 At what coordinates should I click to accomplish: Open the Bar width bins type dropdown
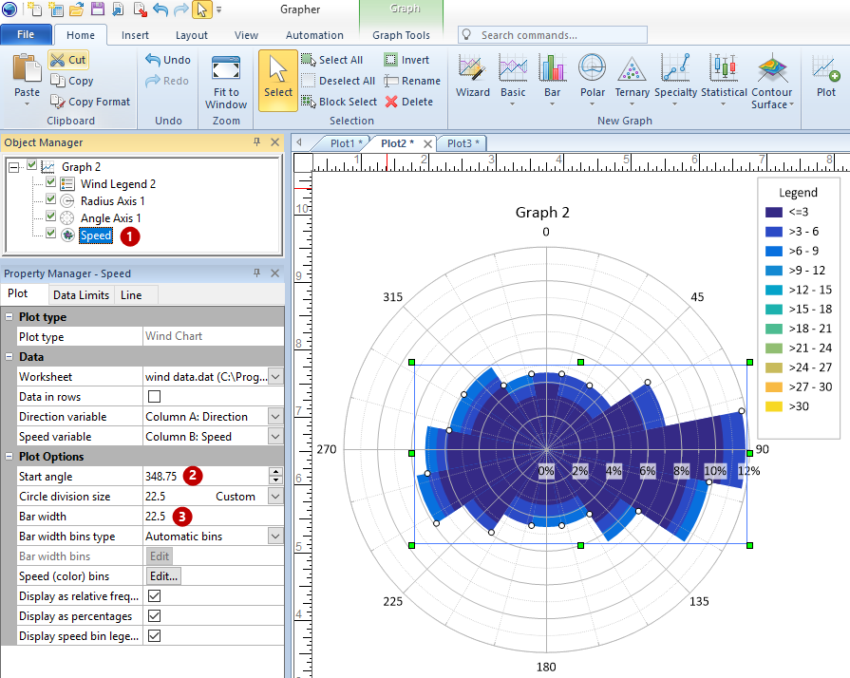click(x=275, y=537)
